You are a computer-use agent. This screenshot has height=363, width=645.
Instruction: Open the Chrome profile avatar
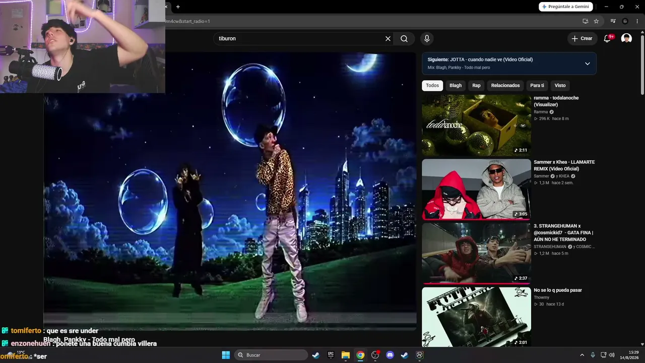(x=625, y=21)
